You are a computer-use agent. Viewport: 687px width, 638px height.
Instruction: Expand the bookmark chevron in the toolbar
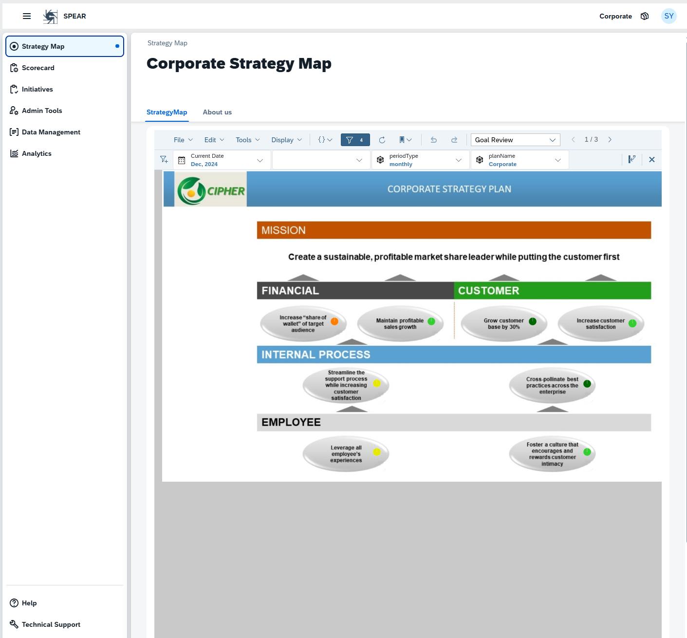tap(410, 140)
